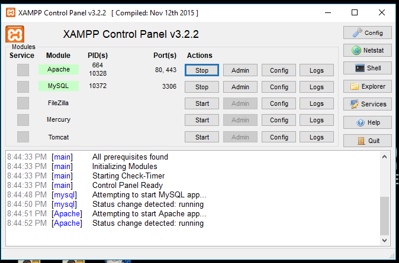Maximize the XAMPP Control Panel window

(x=355, y=12)
